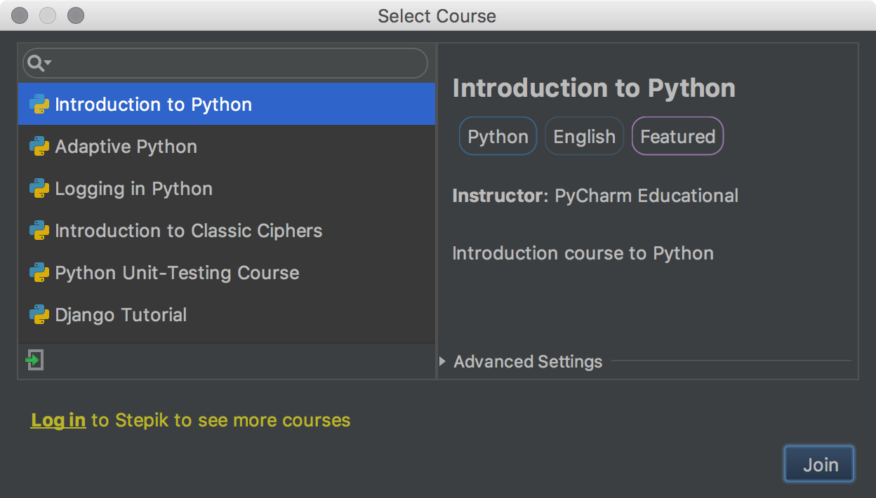Click the Introduction to Python heading in details
The height and width of the screenshot is (498, 876).
tap(594, 88)
